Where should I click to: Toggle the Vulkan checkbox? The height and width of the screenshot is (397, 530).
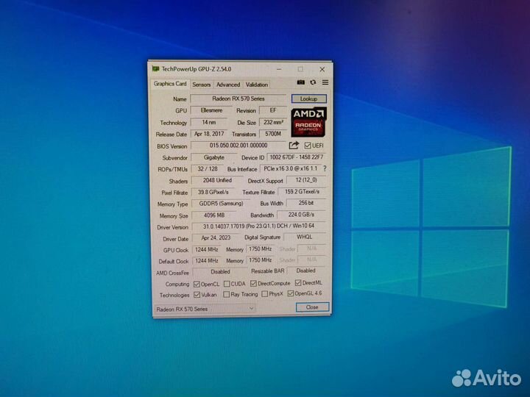[197, 295]
